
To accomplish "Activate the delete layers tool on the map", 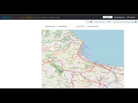I will [x=44, y=48].
